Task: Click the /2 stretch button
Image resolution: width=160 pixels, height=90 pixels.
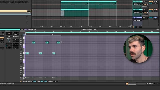Action: (x=16, y=41)
